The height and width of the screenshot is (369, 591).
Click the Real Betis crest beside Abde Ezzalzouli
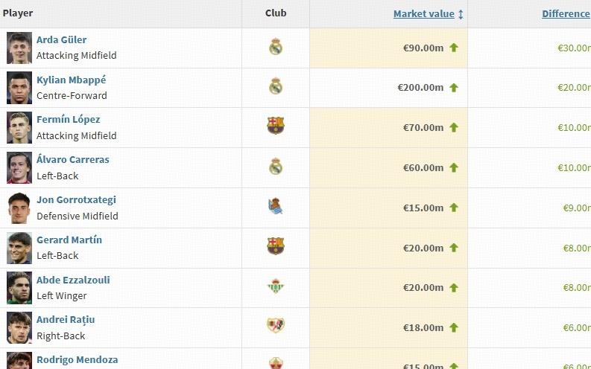276,287
